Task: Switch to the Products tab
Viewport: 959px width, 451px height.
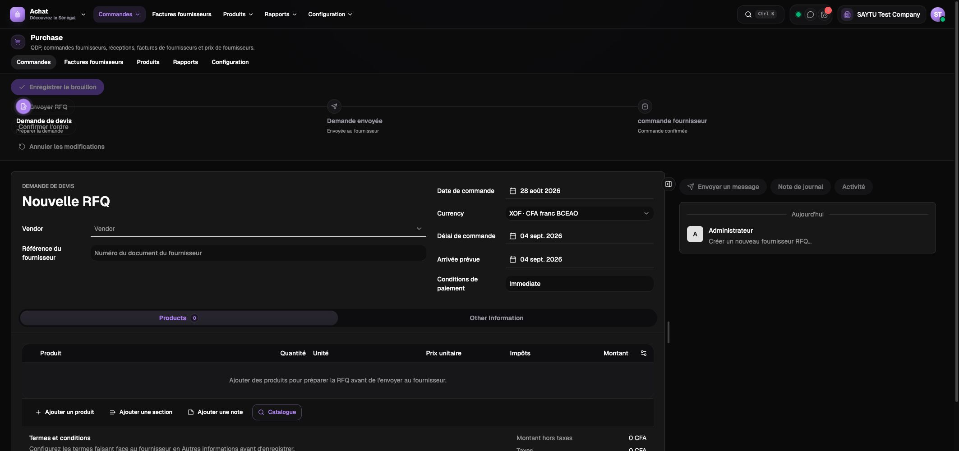Action: pos(179,318)
